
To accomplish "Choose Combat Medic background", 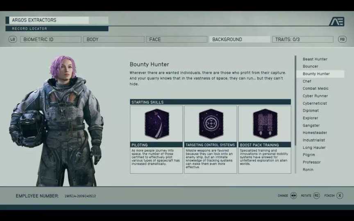I will (x=315, y=88).
